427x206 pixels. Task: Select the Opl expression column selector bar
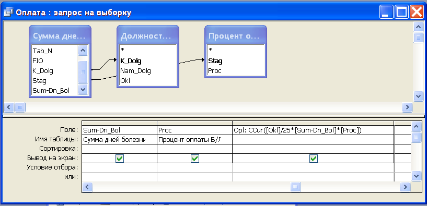coord(313,123)
